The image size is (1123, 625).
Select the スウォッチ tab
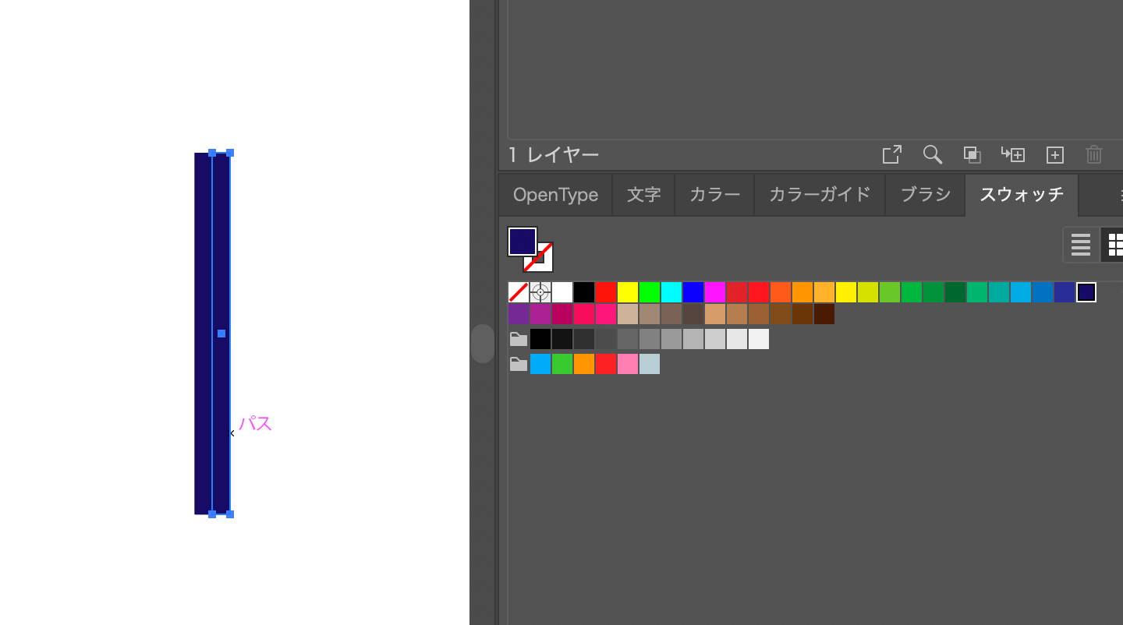(x=1022, y=195)
